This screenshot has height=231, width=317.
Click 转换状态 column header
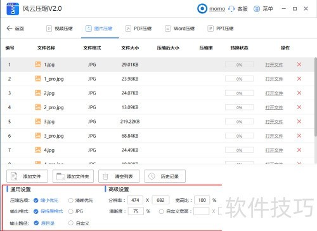[239, 48]
